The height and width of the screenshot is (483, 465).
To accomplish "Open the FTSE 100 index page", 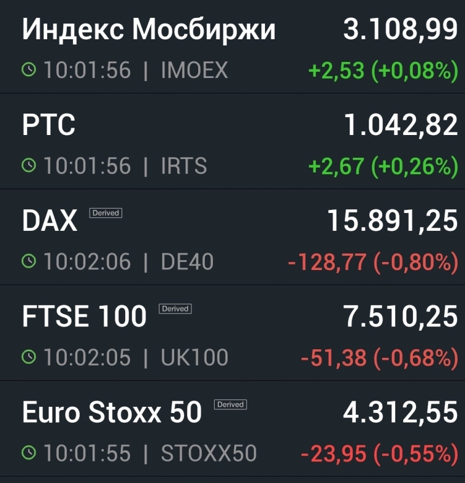I will [84, 317].
